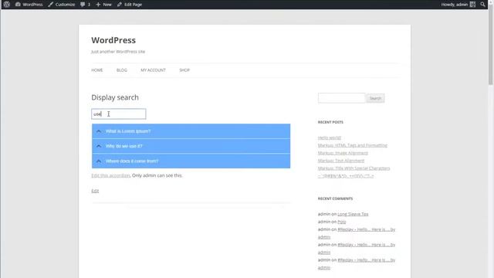Click the 'RECENT COMMENTS' widget heading

335,198
